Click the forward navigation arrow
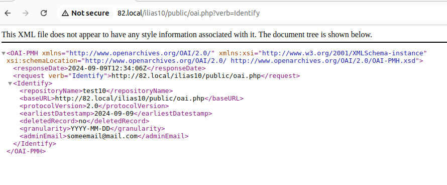 26,13
